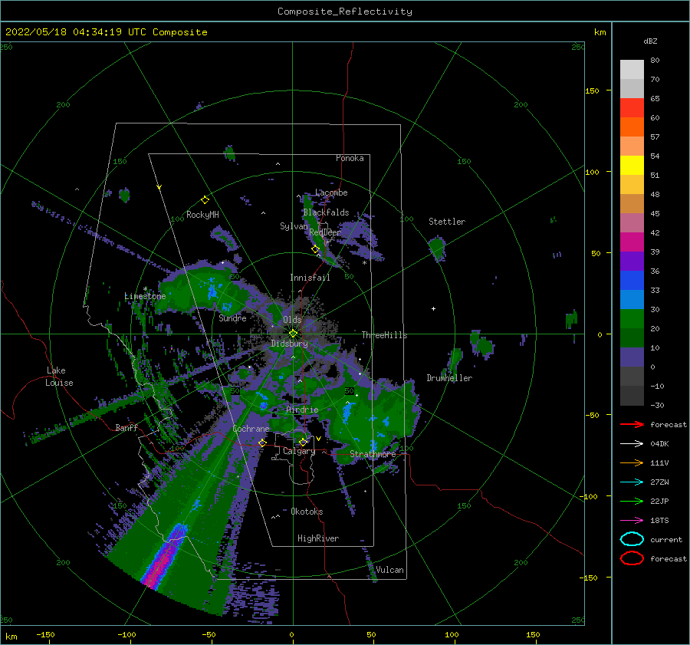Select the red 65 dBZ color swatch
Image resolution: width=690 pixels, height=645 pixels.
(632, 108)
